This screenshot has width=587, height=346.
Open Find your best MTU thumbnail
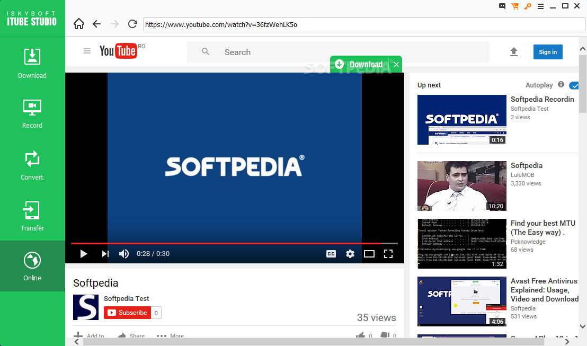click(x=462, y=244)
